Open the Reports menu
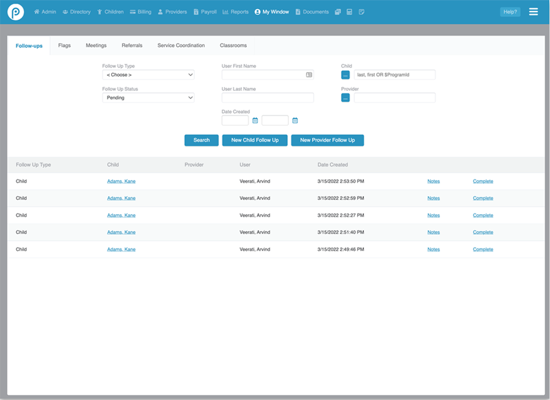 click(235, 12)
